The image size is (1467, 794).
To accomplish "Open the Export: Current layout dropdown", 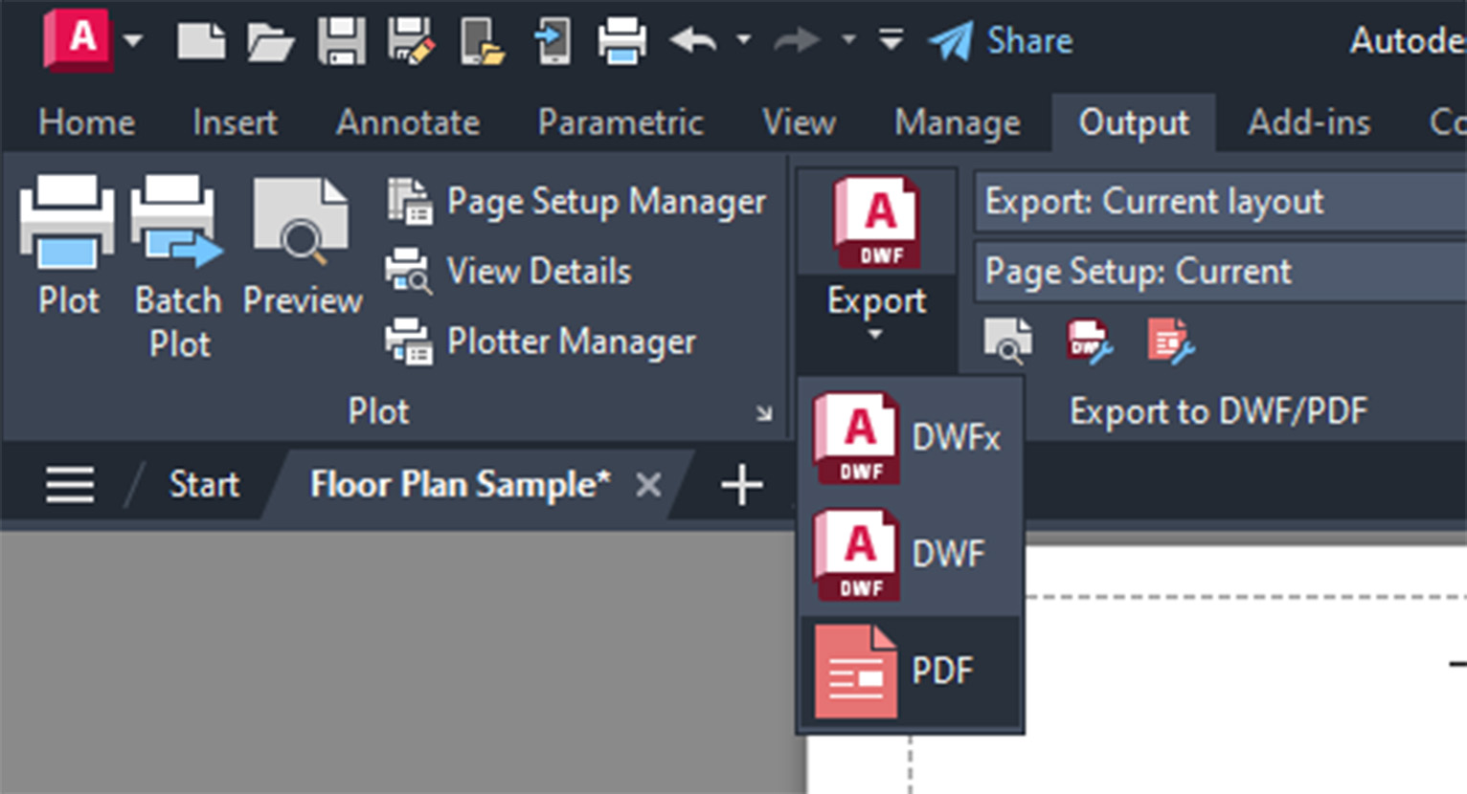I will (x=1218, y=202).
